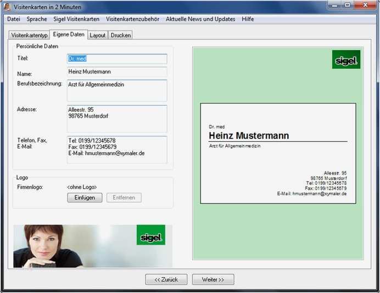Click the sigel logo on card preview

(x=346, y=60)
